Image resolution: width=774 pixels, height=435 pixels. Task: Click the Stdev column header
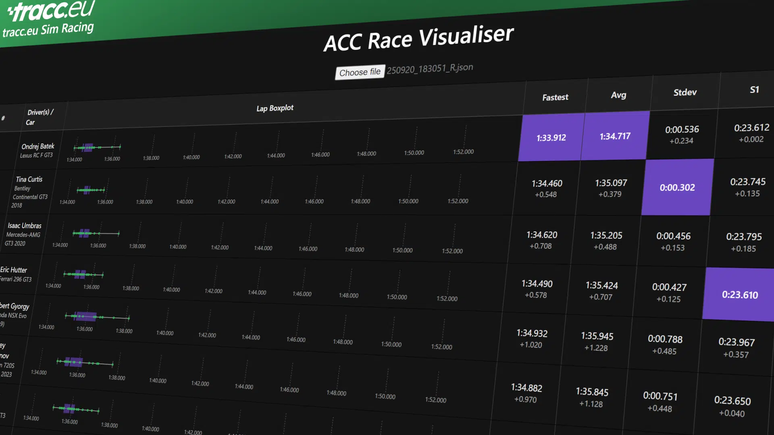pyautogui.click(x=685, y=92)
